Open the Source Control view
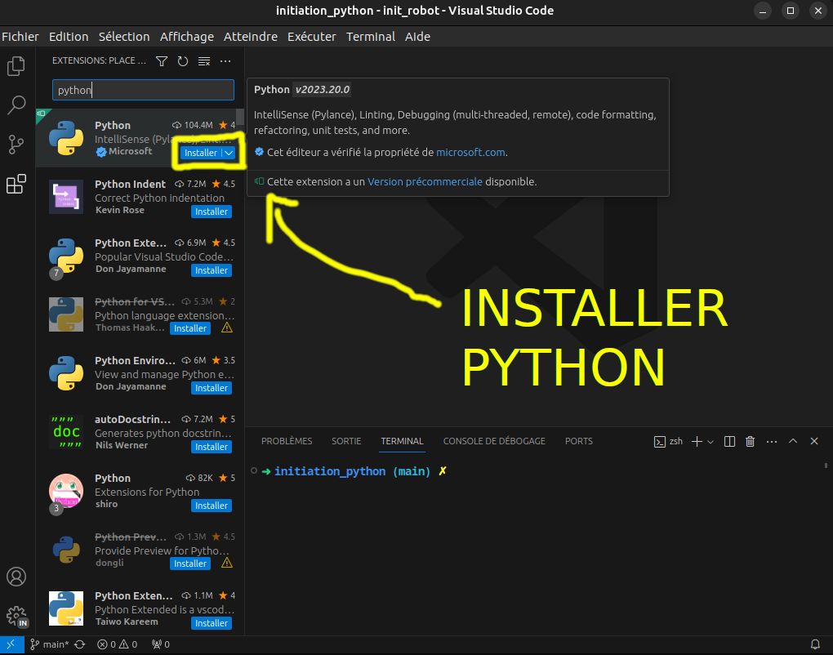The width and height of the screenshot is (833, 655). (16, 145)
